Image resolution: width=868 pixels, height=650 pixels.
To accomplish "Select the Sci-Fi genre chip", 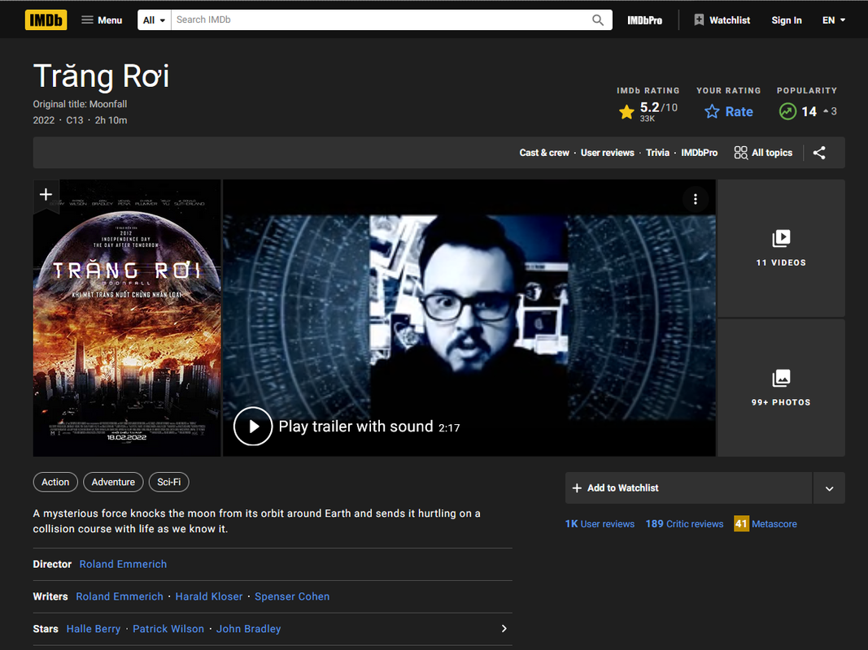I will tap(169, 482).
